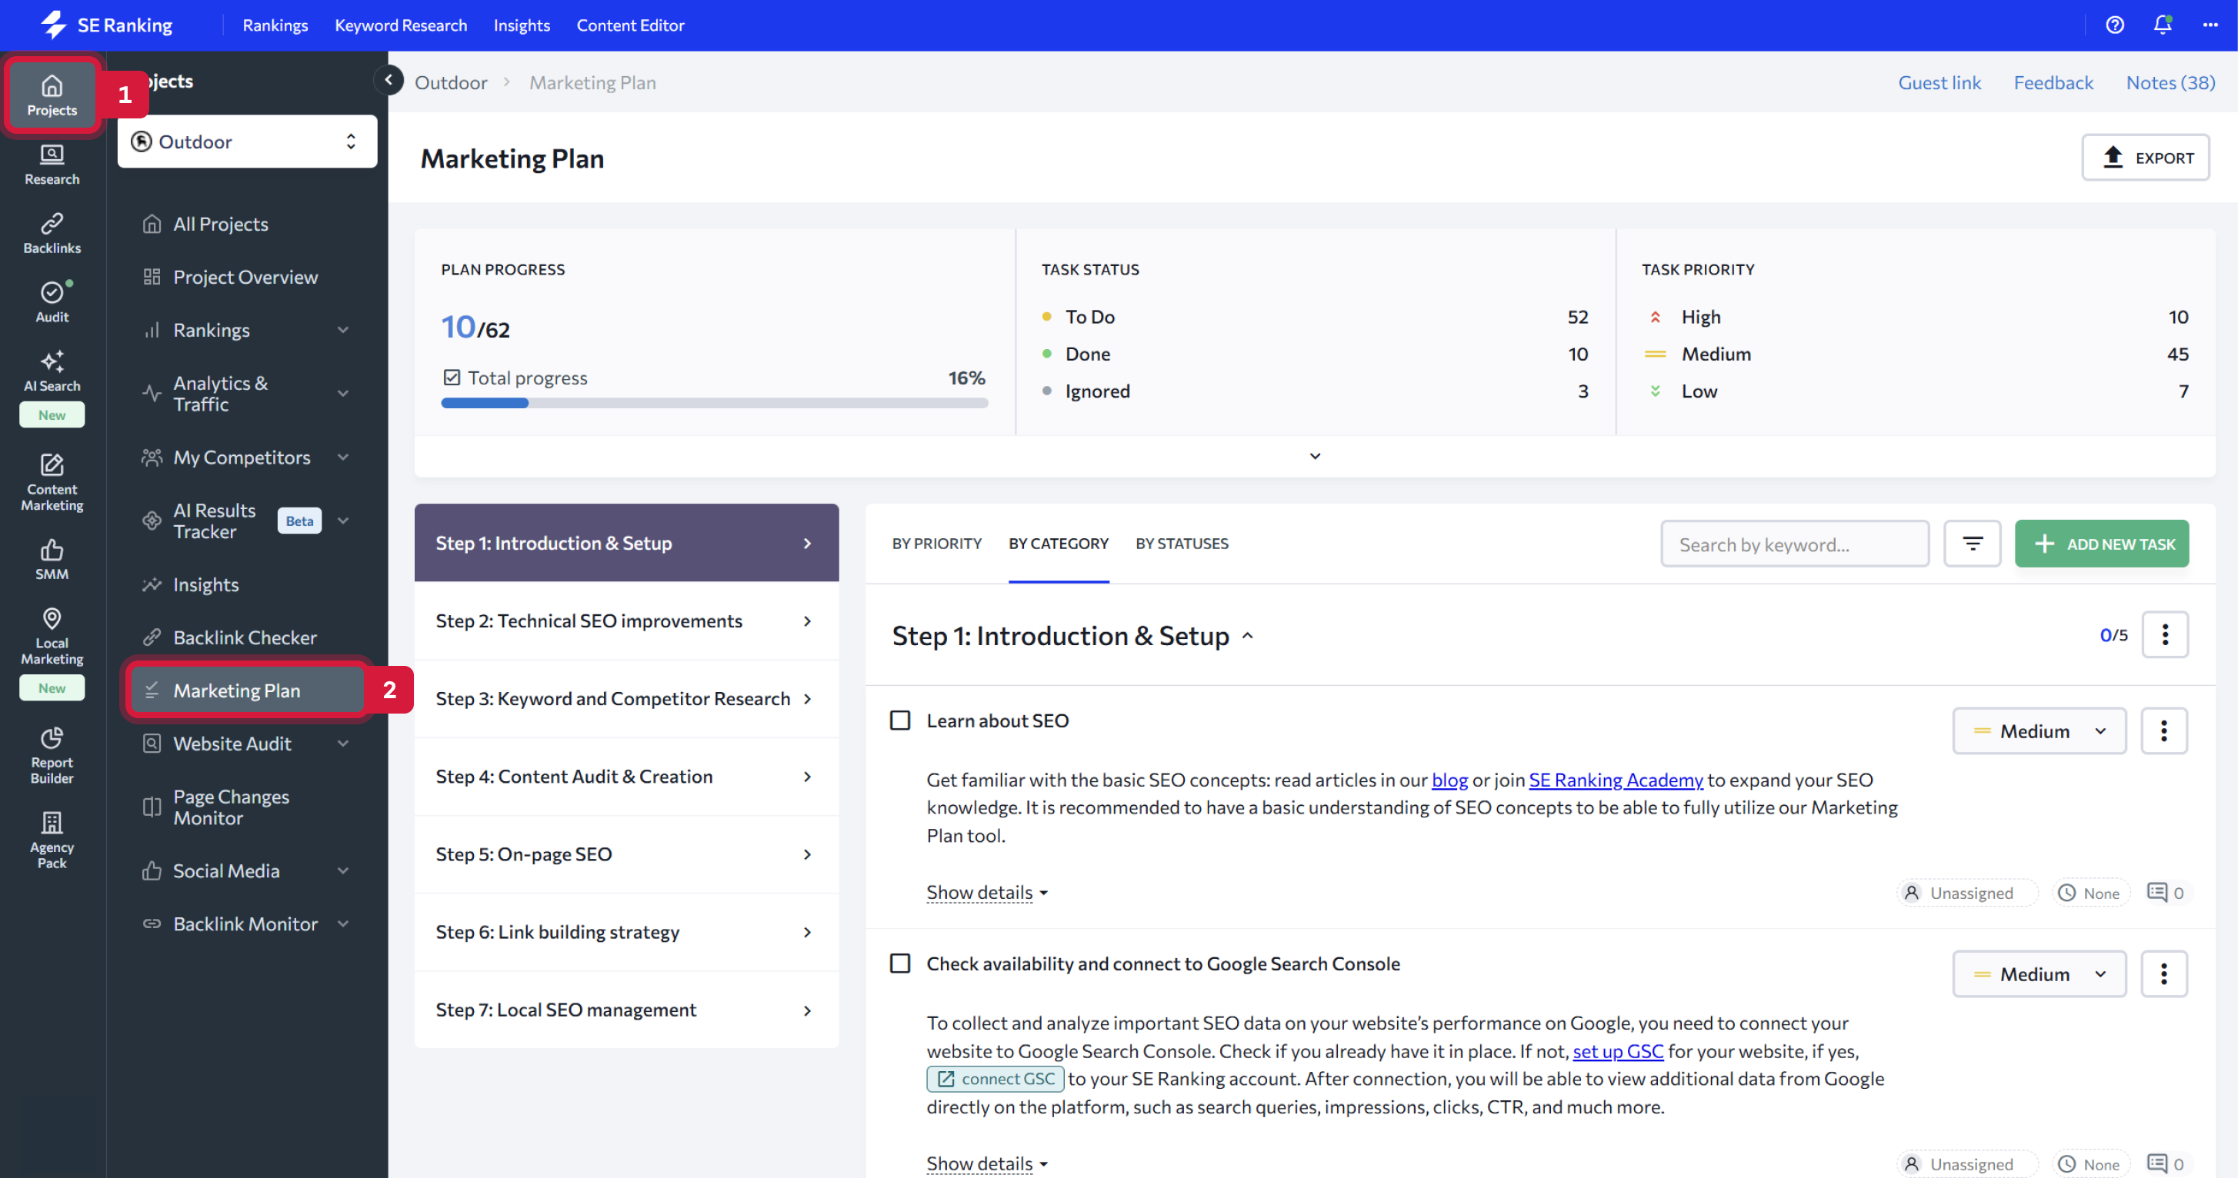The image size is (2238, 1178).
Task: Open kebab menu for Step 1 section
Action: 2164,634
